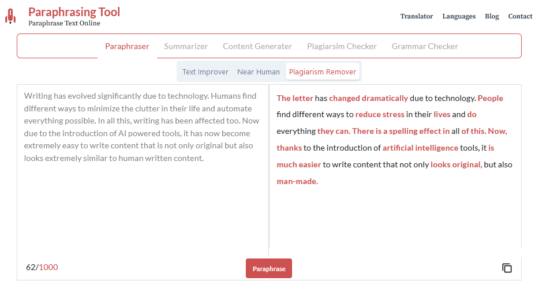The height and width of the screenshot is (281, 535).
Task: Go to the Grammar Checker tab
Action: [425, 46]
